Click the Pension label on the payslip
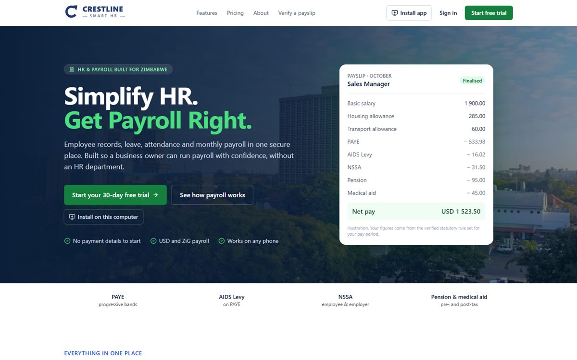 [357, 180]
